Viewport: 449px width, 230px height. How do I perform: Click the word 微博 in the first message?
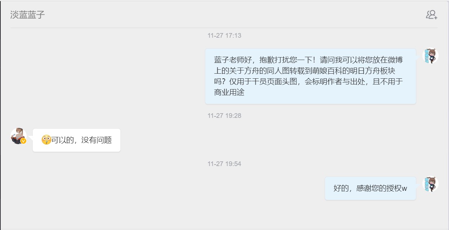click(395, 60)
